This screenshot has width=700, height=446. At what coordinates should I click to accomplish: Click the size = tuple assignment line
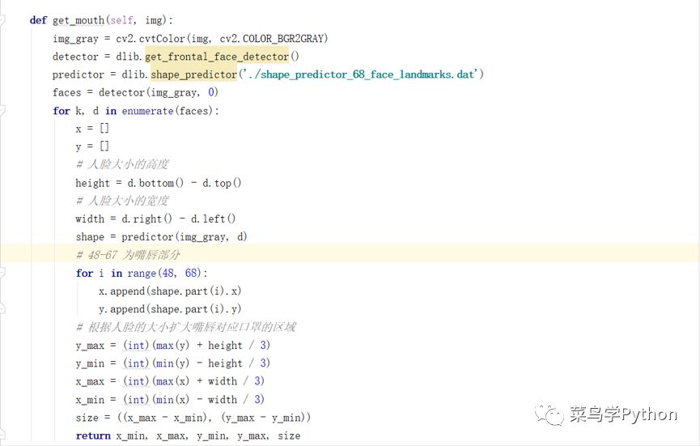193,418
